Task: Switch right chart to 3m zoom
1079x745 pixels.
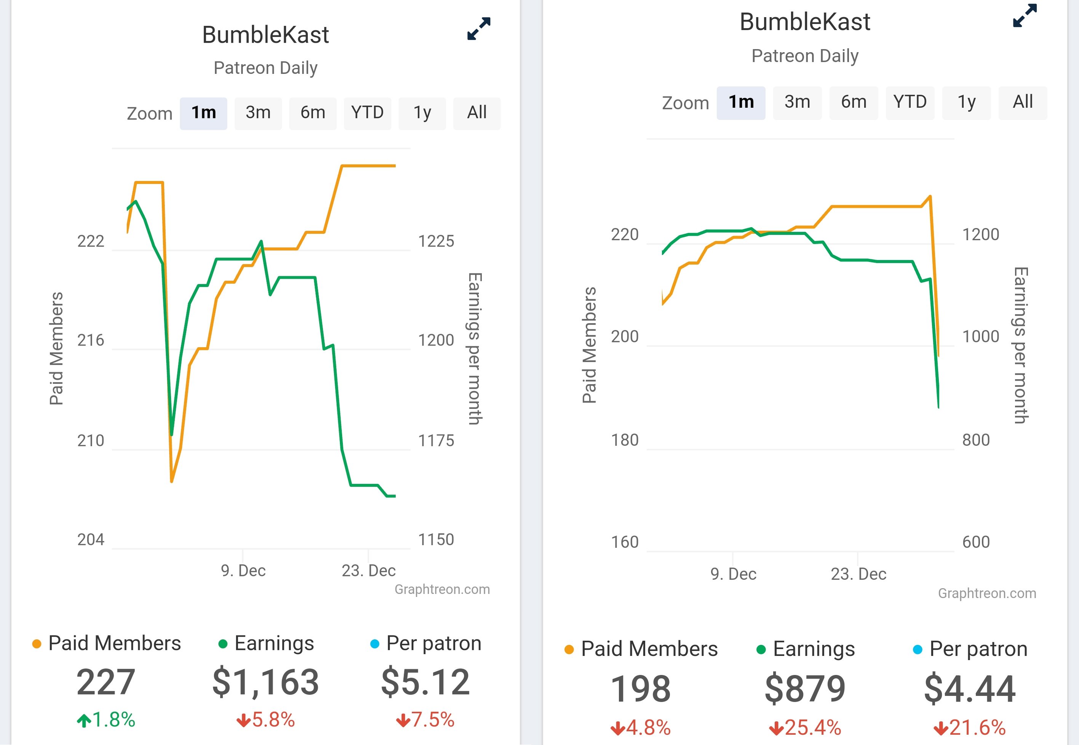Action: [797, 102]
